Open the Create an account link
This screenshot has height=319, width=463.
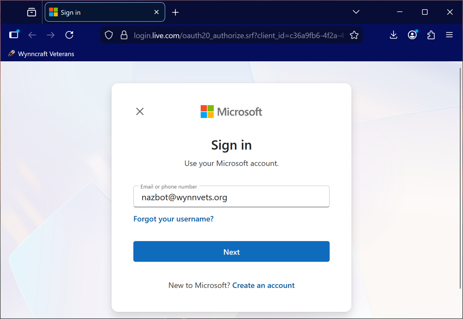tap(263, 285)
